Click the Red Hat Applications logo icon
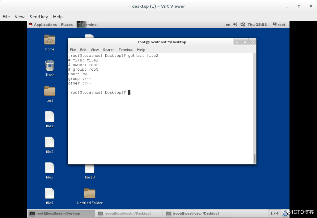The height and width of the screenshot is (218, 317). (x=31, y=24)
